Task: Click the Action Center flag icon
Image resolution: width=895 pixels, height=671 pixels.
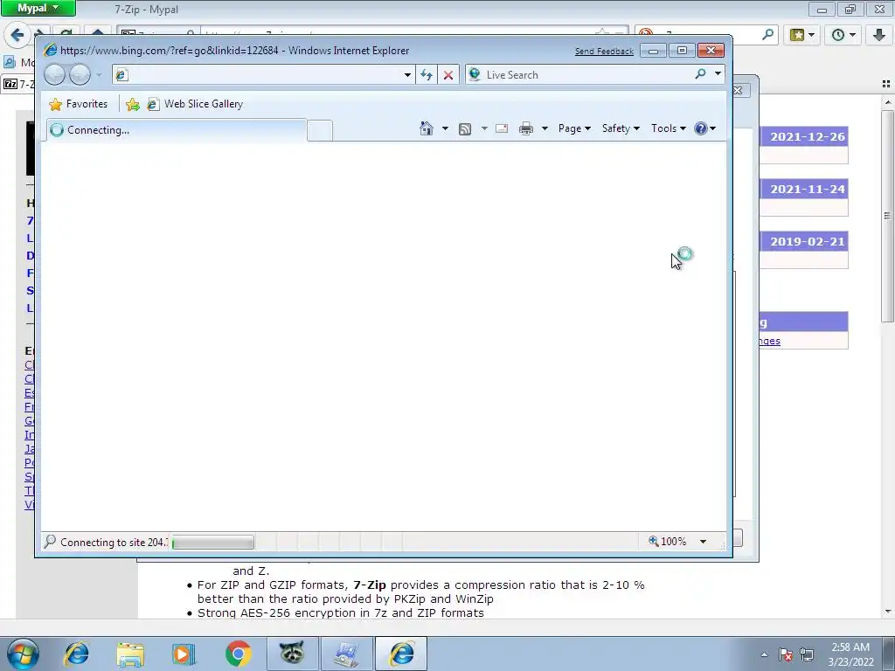Action: pyautogui.click(x=786, y=654)
